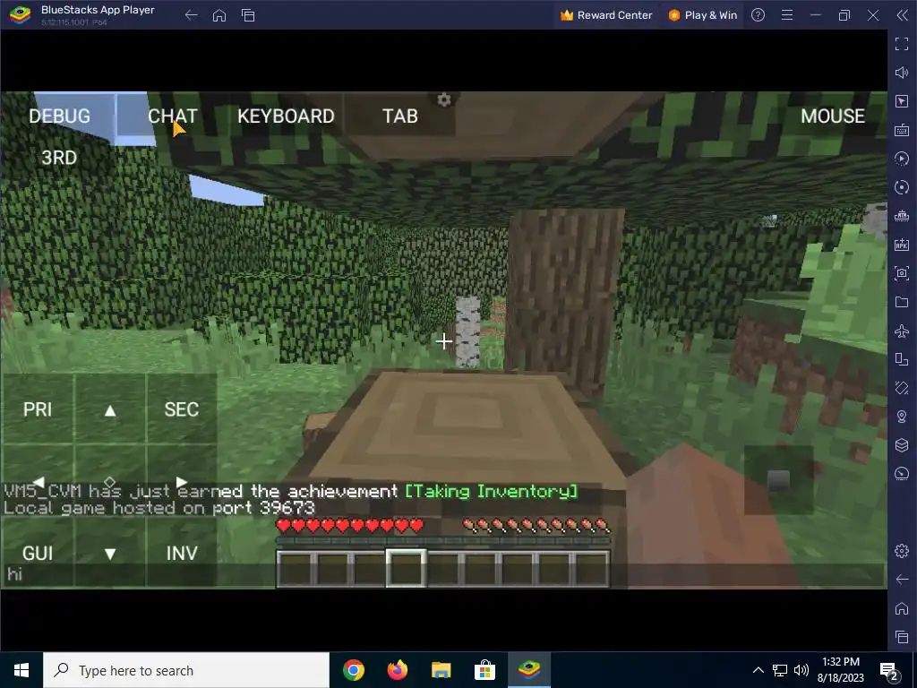Click the sync operations circular icon
Viewport: 917px width, 688px height.
pos(901,187)
